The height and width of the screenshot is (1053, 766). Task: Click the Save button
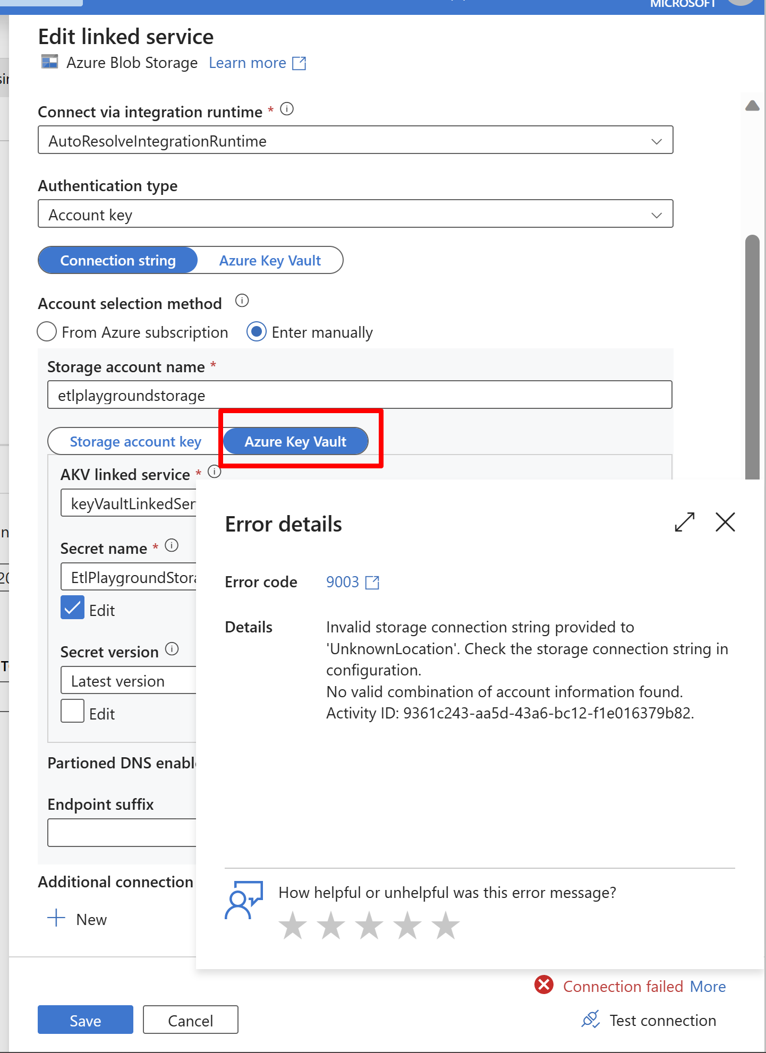click(x=86, y=1020)
